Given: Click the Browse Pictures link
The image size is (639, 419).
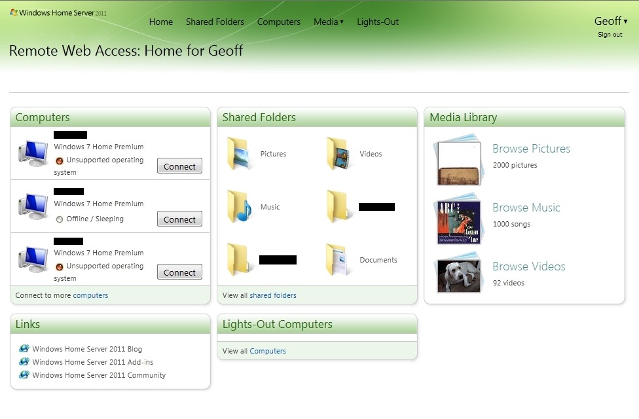Looking at the screenshot, I should coord(531,149).
